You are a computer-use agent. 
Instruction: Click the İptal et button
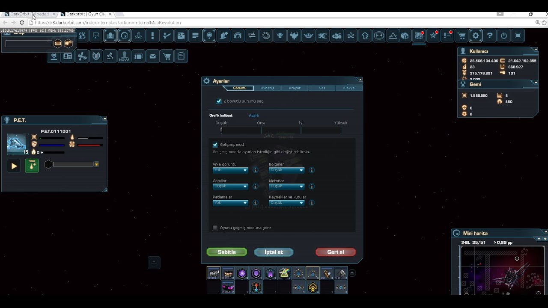[x=274, y=252]
